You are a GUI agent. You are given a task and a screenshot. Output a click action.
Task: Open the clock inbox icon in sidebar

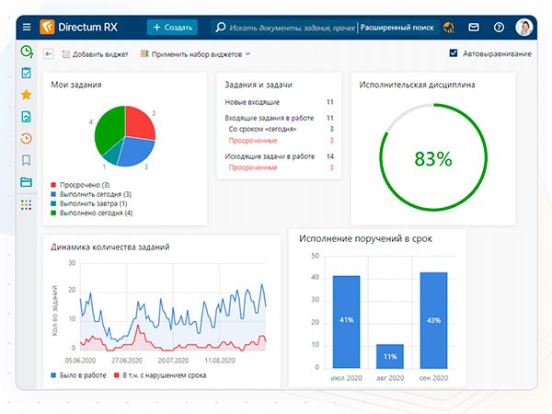point(27,52)
